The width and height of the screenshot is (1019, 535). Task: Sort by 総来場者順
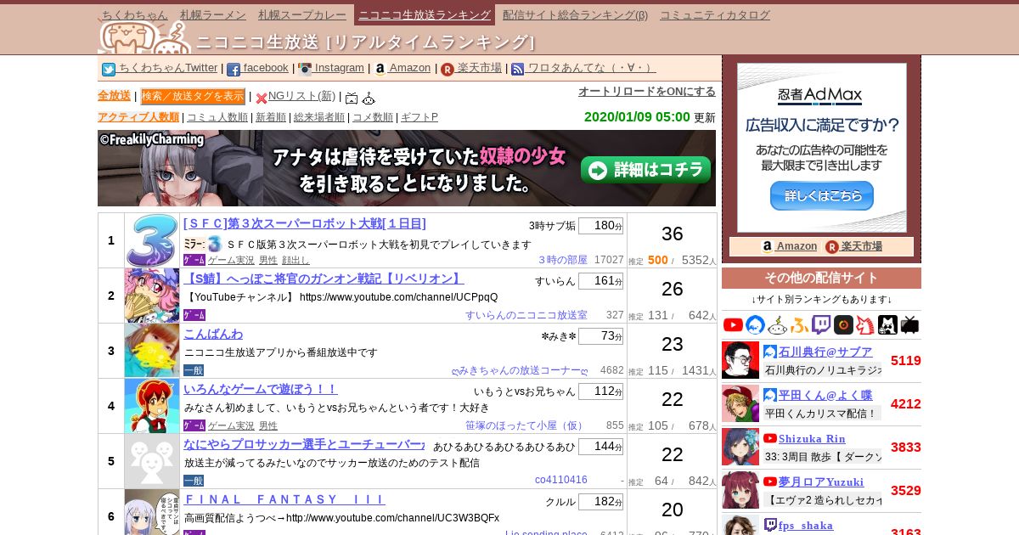pyautogui.click(x=319, y=117)
